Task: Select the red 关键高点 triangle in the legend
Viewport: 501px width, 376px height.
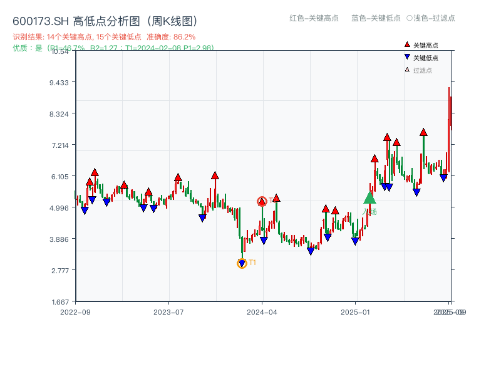Action: [406, 45]
